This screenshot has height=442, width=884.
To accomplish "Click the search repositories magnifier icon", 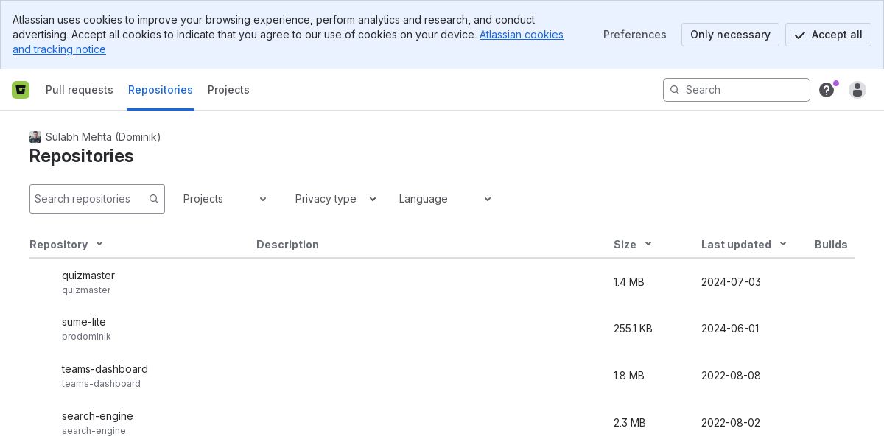I will click(x=154, y=199).
